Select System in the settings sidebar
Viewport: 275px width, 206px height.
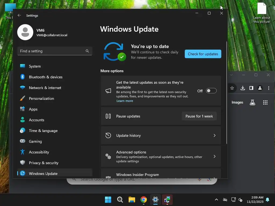55,66
